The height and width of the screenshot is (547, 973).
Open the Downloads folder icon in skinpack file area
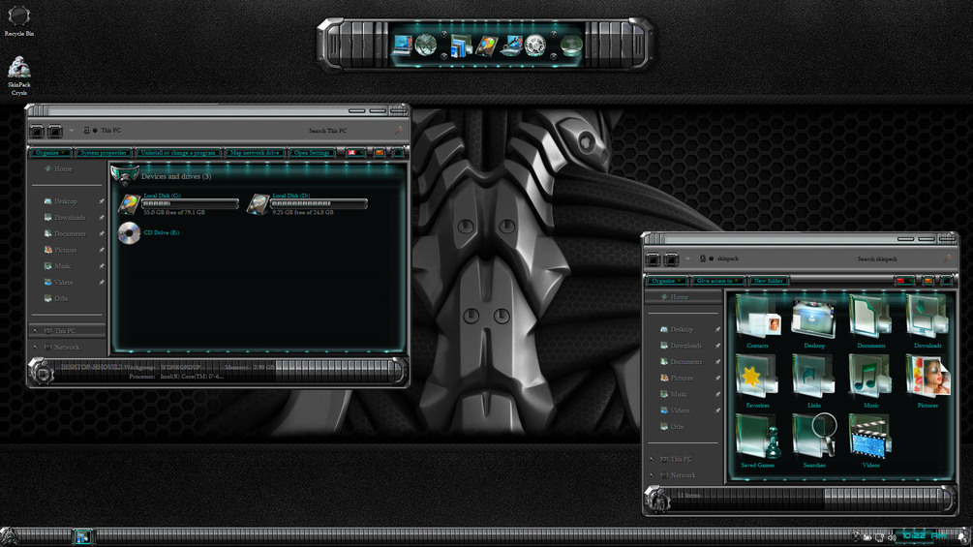click(927, 321)
